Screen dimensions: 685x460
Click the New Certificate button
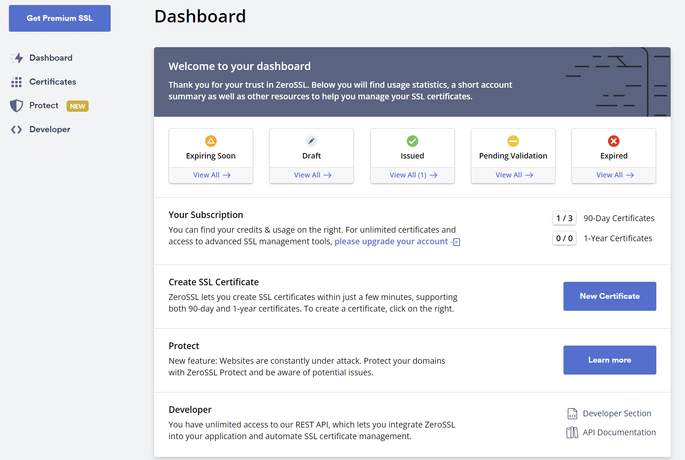pyautogui.click(x=610, y=296)
